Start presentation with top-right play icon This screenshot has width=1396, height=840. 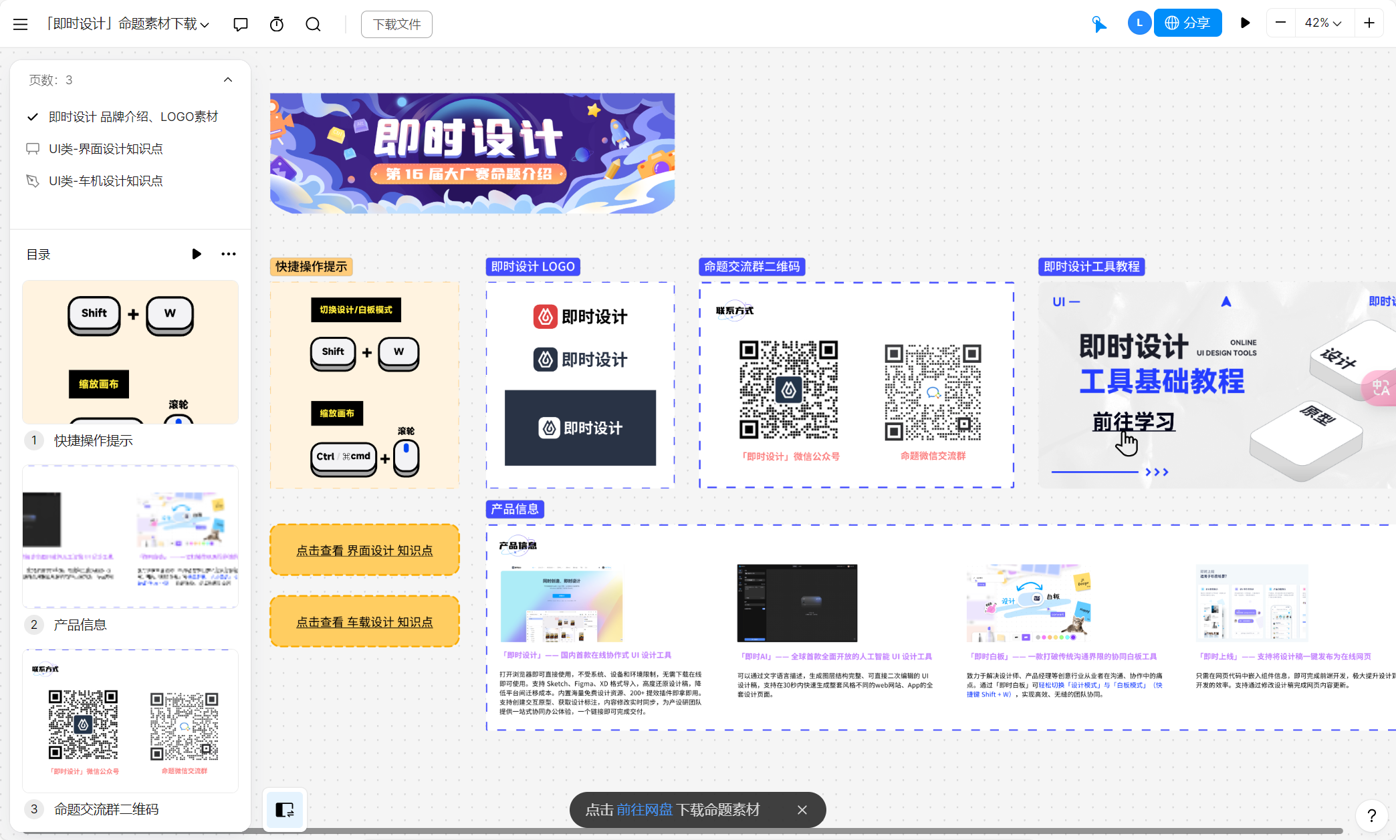(x=1245, y=23)
